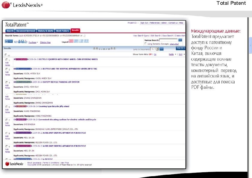This screenshot has width=252, height=178.
Task: Click the print icon in the toolbar
Action: click(x=19, y=42)
